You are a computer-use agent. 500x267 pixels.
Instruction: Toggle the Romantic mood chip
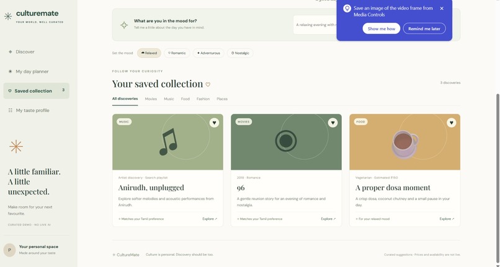177,53
